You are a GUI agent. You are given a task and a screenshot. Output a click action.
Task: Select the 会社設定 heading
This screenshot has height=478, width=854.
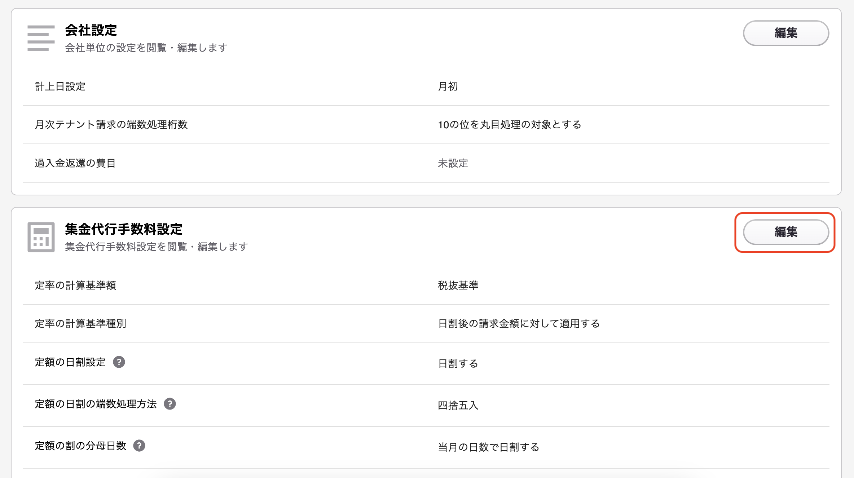(91, 30)
